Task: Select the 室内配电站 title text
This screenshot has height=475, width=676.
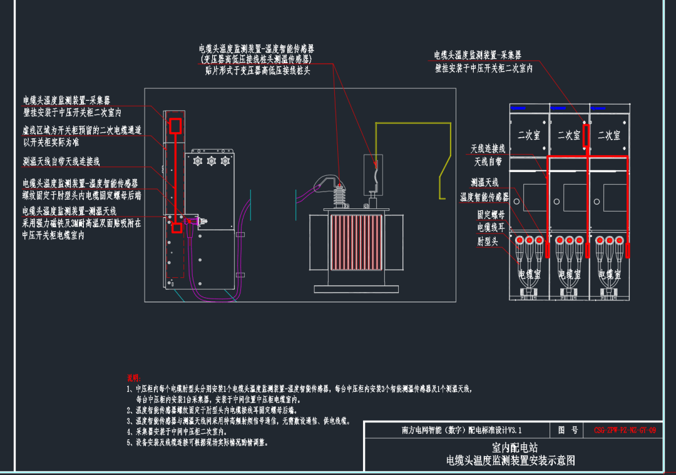Action: [x=515, y=447]
